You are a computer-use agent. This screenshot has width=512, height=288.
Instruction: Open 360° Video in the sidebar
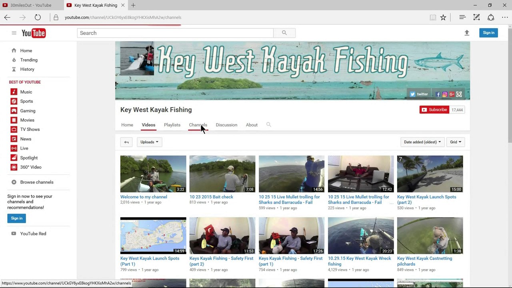click(31, 167)
